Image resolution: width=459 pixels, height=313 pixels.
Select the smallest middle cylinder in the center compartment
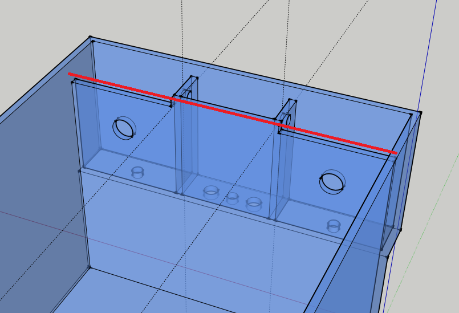233,198
